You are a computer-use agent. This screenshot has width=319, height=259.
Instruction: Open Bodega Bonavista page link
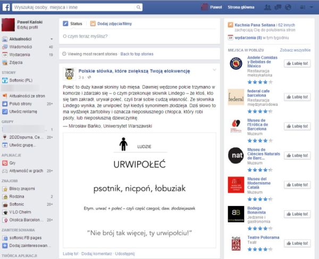(x=256, y=210)
